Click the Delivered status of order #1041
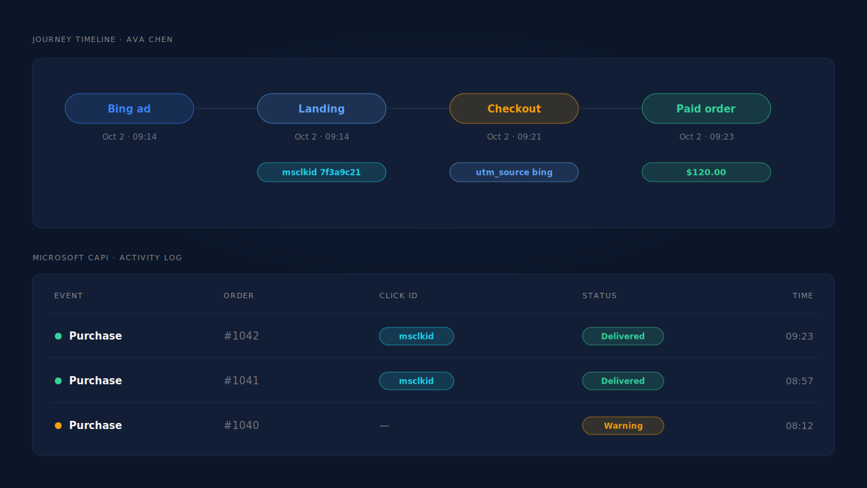Image resolution: width=867 pixels, height=488 pixels. pyautogui.click(x=623, y=381)
